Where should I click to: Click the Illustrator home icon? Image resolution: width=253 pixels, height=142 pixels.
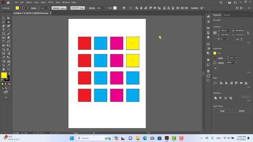point(8,3)
